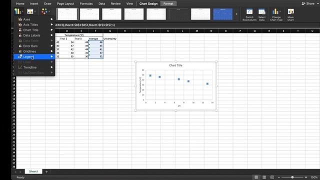This screenshot has width=320, height=180.
Task: Select row header 20
Action: click(13, 102)
